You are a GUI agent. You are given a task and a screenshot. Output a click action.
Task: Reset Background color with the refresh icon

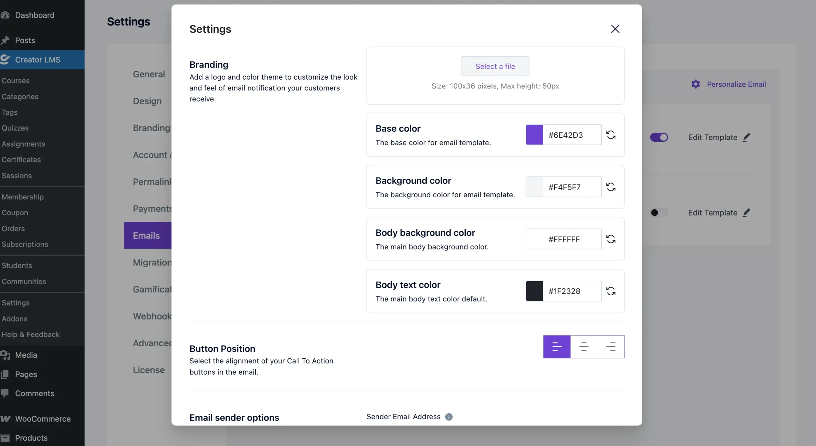[611, 187]
